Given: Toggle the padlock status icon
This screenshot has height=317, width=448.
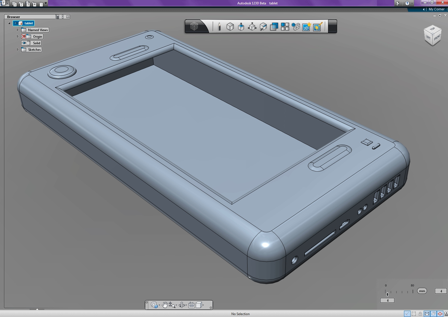Looking at the screenshot, I should (420, 314).
